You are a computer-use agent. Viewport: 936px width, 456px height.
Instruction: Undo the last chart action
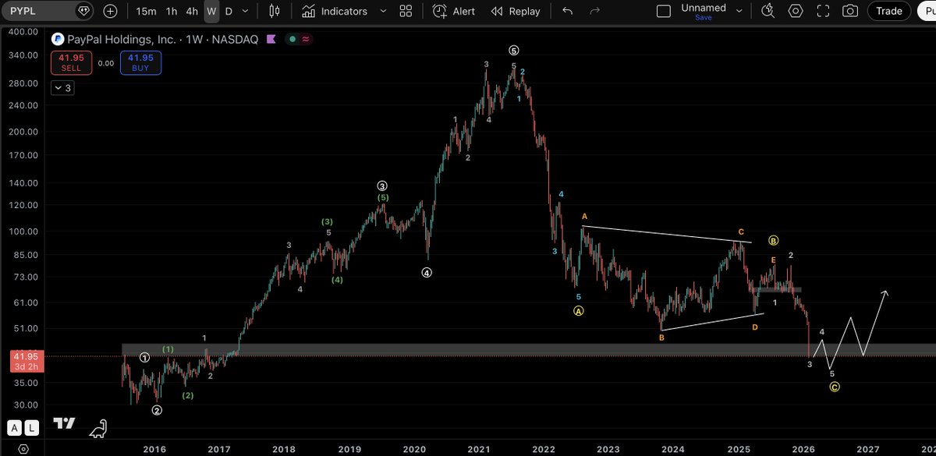(x=568, y=11)
